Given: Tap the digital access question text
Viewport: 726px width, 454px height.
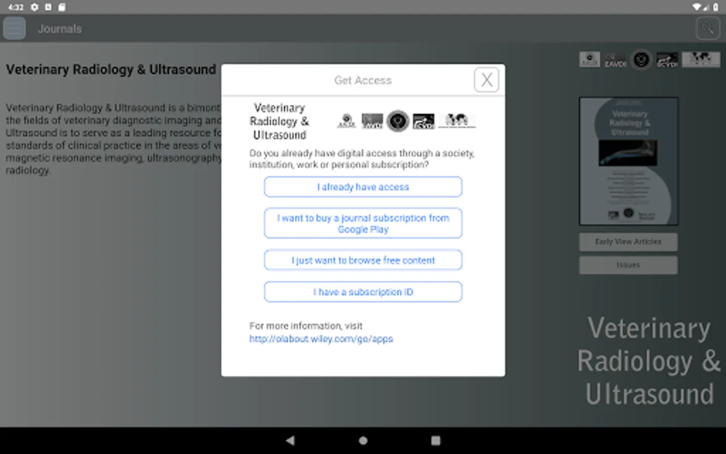Looking at the screenshot, I should point(362,159).
